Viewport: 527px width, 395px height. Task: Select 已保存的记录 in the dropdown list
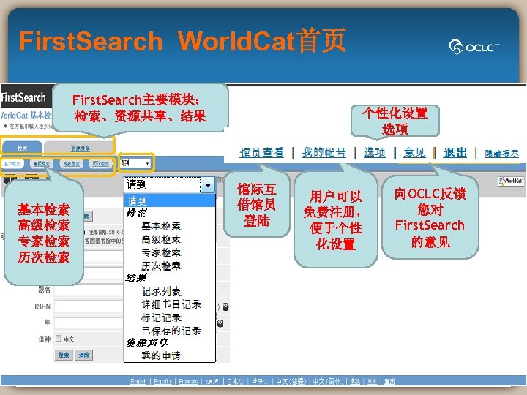pyautogui.click(x=171, y=331)
